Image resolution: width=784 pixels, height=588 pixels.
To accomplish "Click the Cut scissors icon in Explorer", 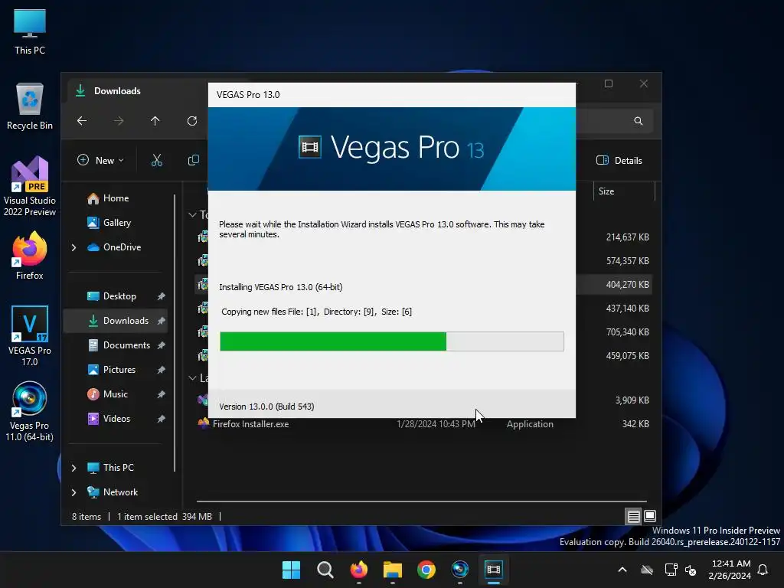I will [156, 160].
